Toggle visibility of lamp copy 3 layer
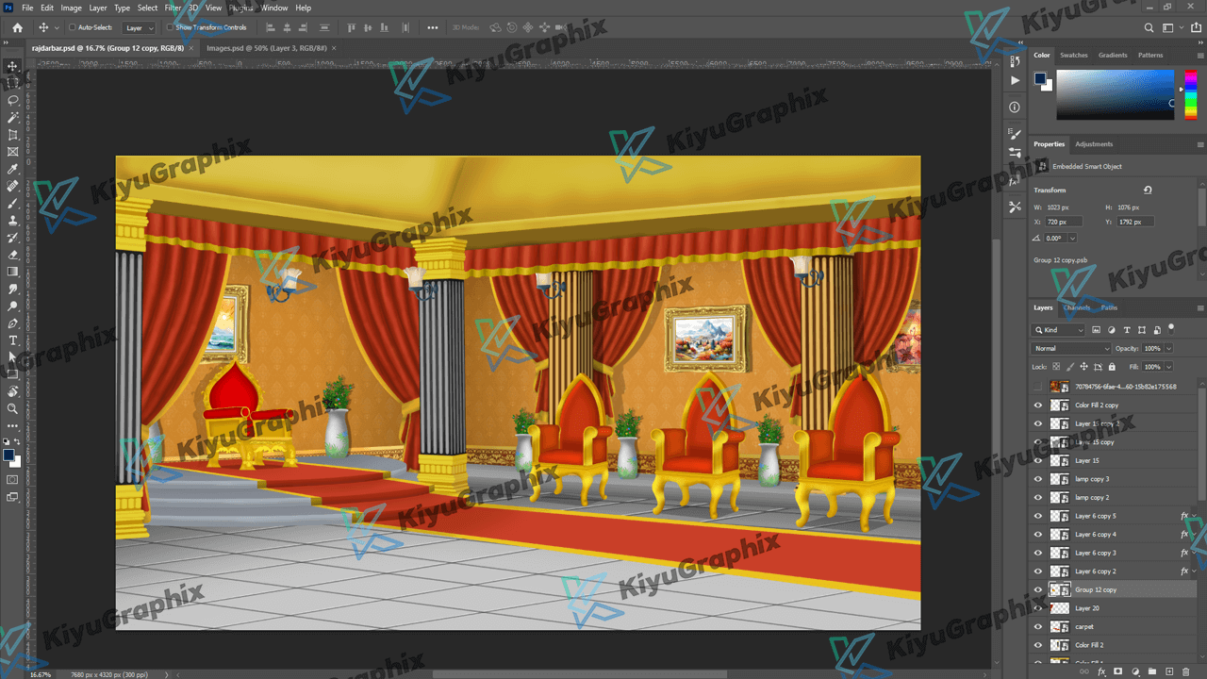 click(x=1038, y=479)
